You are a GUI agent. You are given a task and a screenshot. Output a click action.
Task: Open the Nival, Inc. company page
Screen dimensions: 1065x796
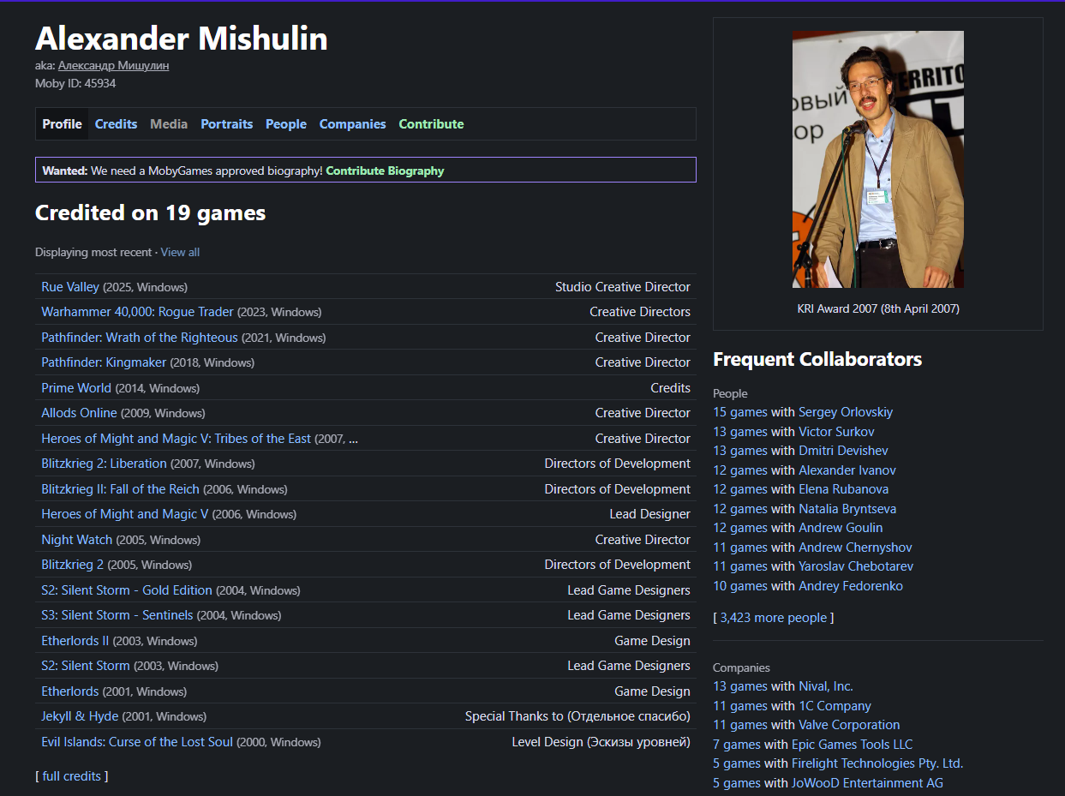826,686
